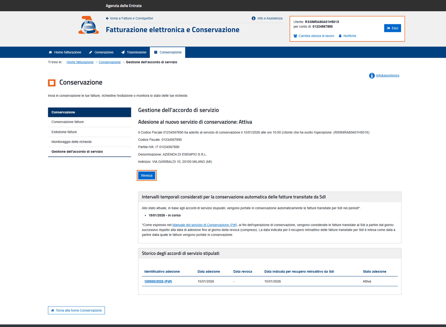Click the orange Conservazione heading icon
Image resolution: width=446 pixels, height=327 pixels.
(x=52, y=83)
